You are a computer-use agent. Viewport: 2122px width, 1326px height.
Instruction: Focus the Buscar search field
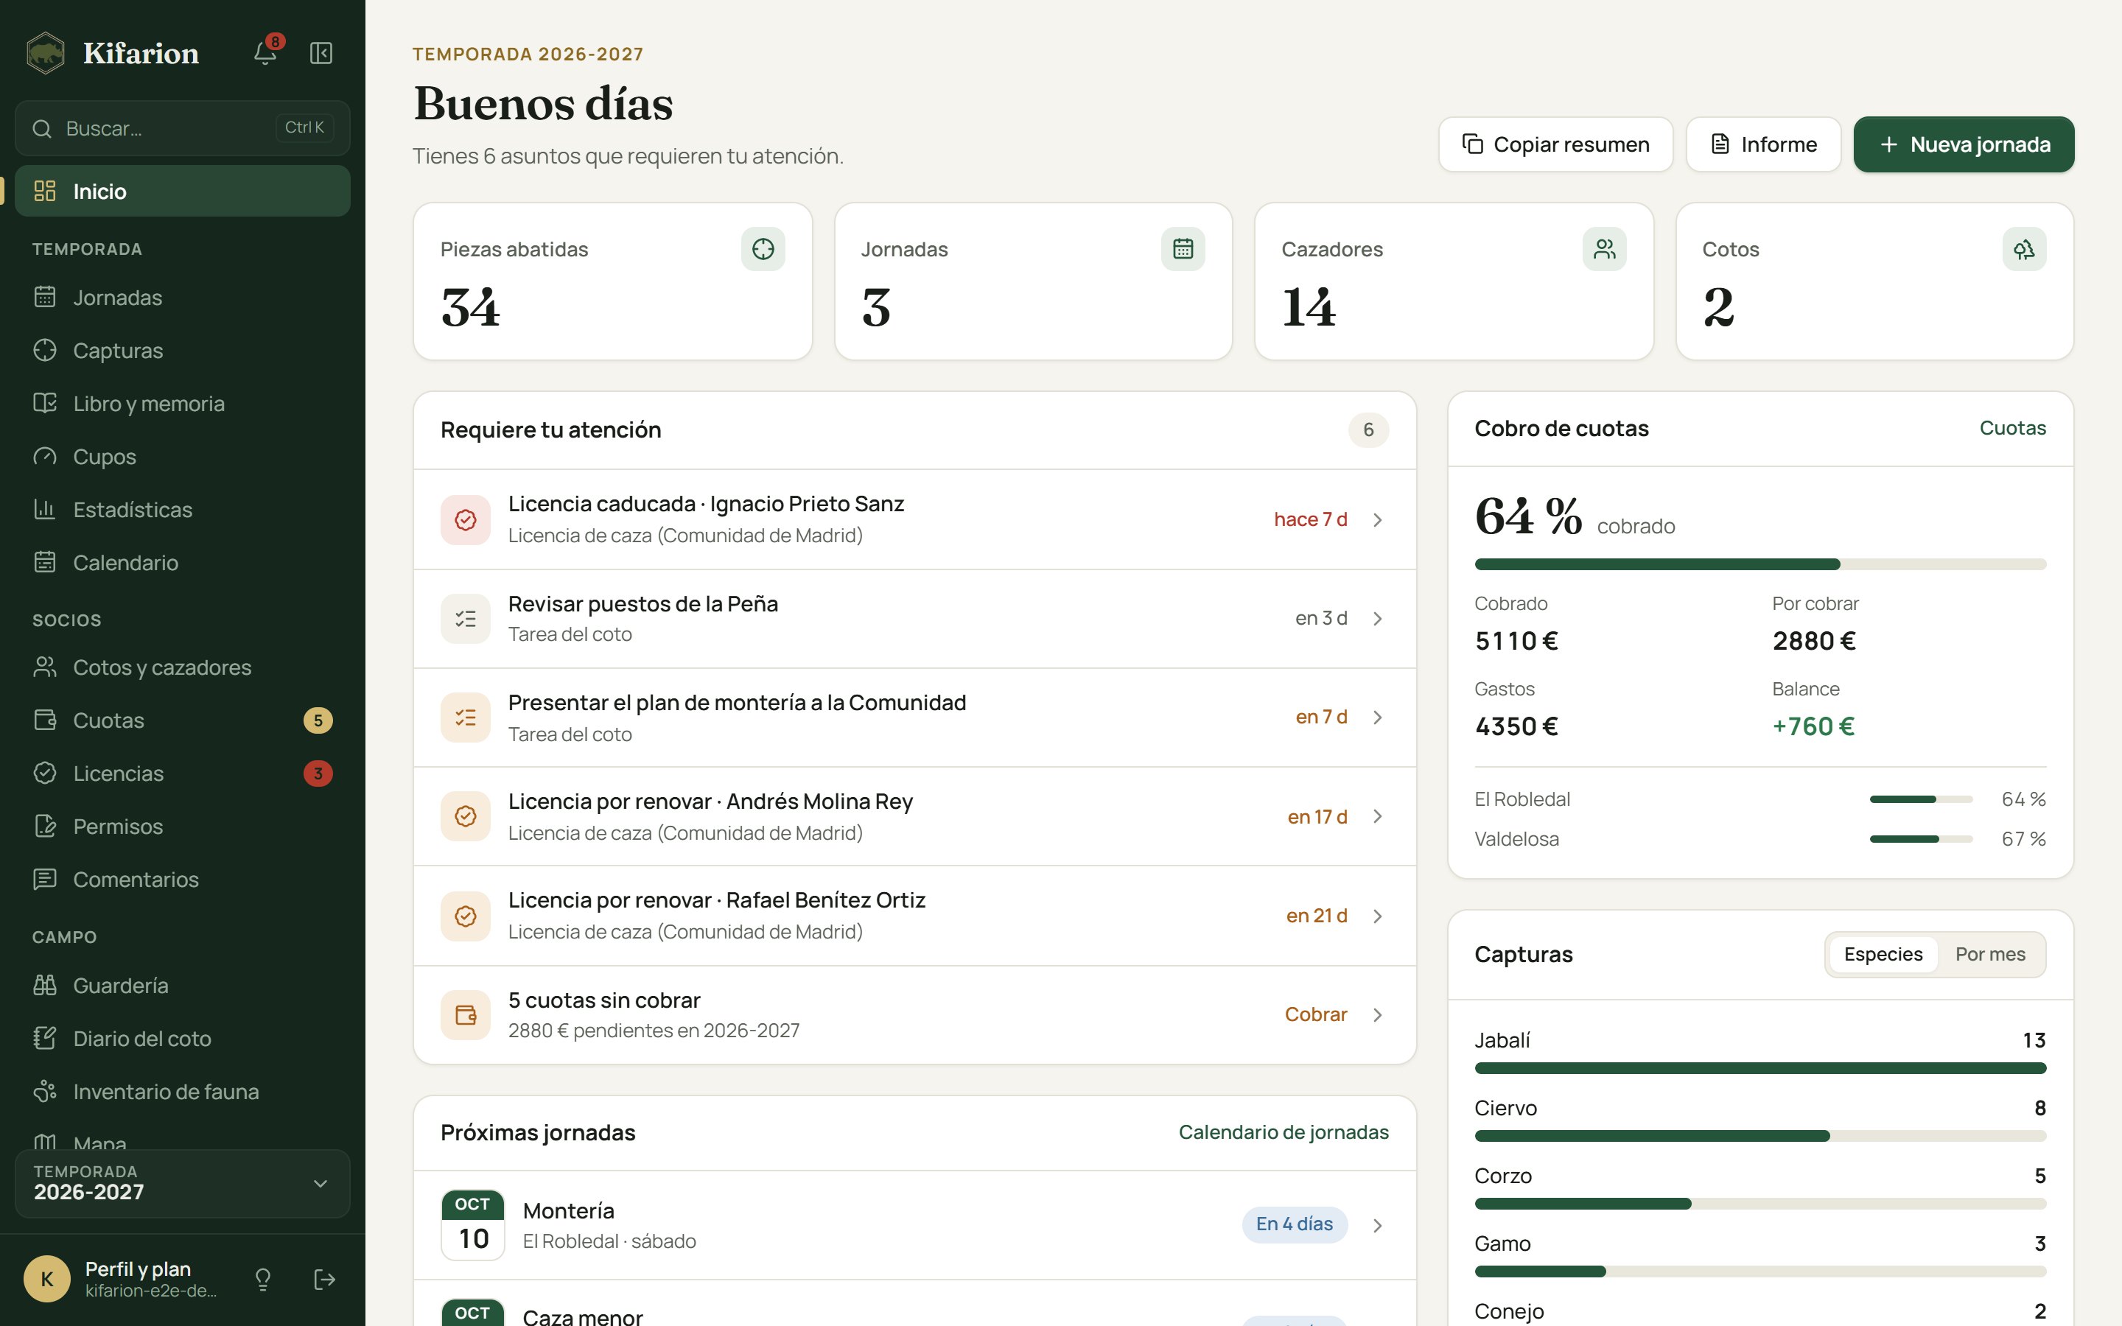(x=183, y=128)
